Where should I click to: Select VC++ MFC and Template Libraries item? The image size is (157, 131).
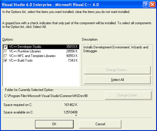(41, 56)
